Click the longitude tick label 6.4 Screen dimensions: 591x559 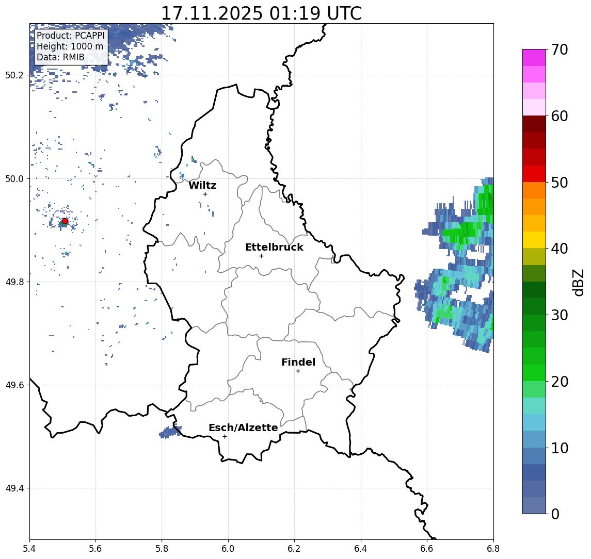pos(361,549)
